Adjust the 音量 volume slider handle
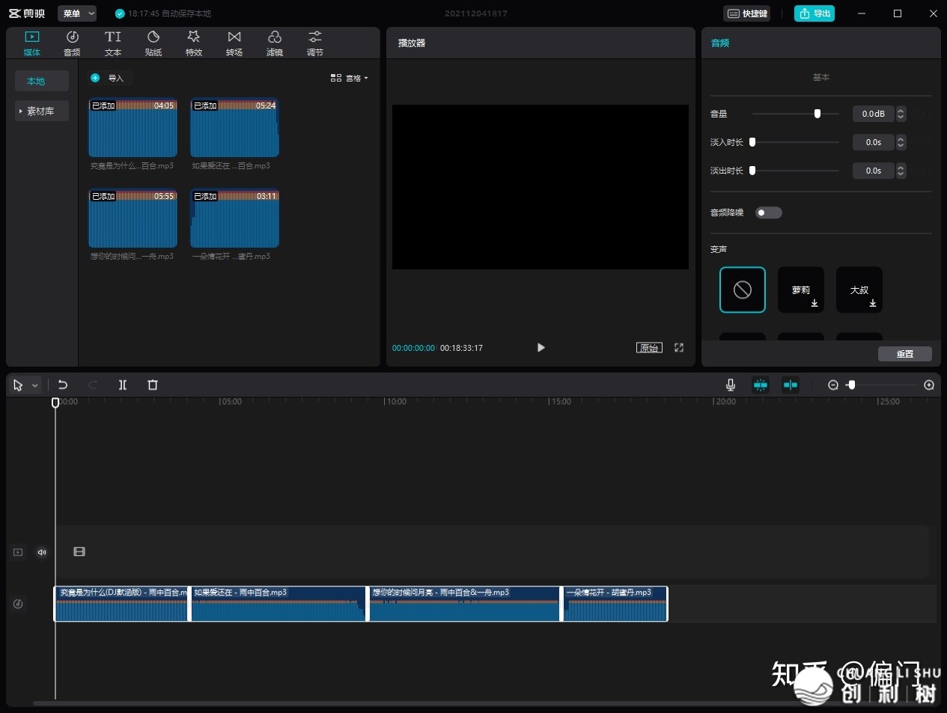 pos(817,114)
